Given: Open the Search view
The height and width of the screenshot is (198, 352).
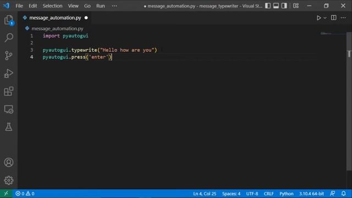Looking at the screenshot, I should (x=9, y=37).
